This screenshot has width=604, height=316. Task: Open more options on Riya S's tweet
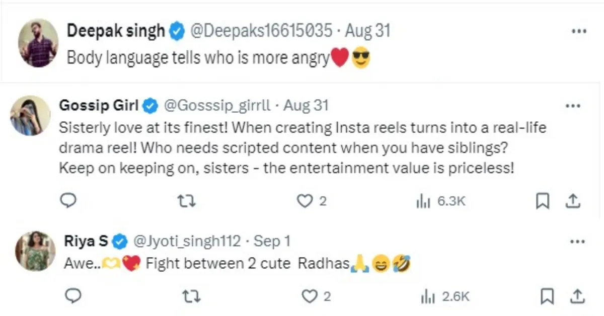577,242
